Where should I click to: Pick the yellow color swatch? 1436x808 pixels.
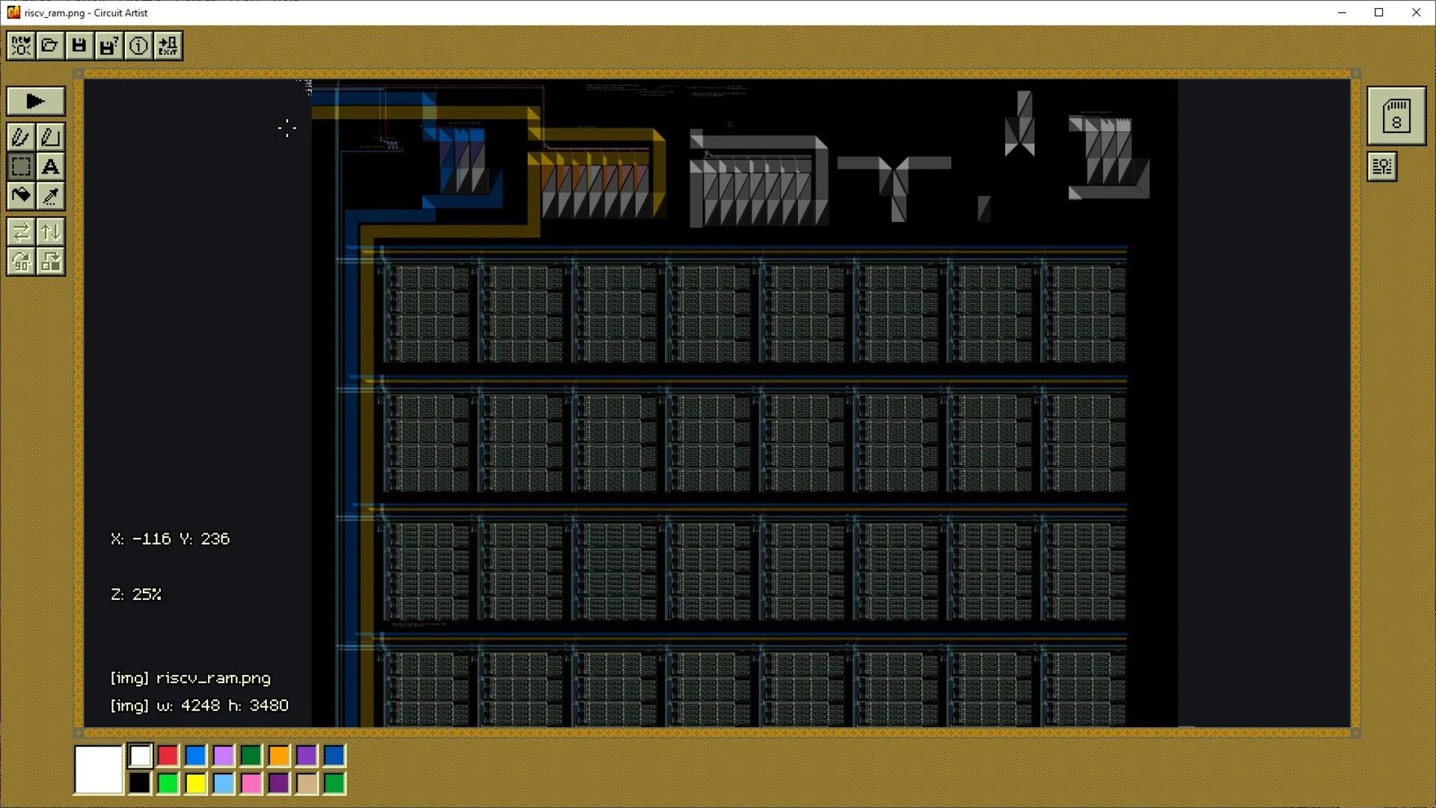coord(195,783)
